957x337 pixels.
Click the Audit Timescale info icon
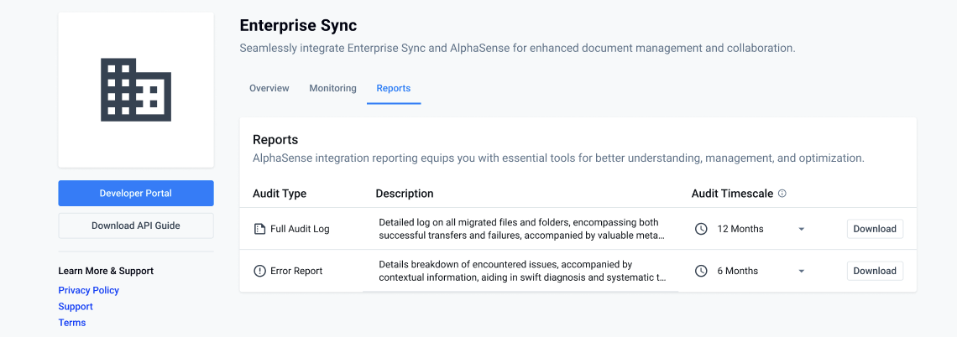(782, 194)
